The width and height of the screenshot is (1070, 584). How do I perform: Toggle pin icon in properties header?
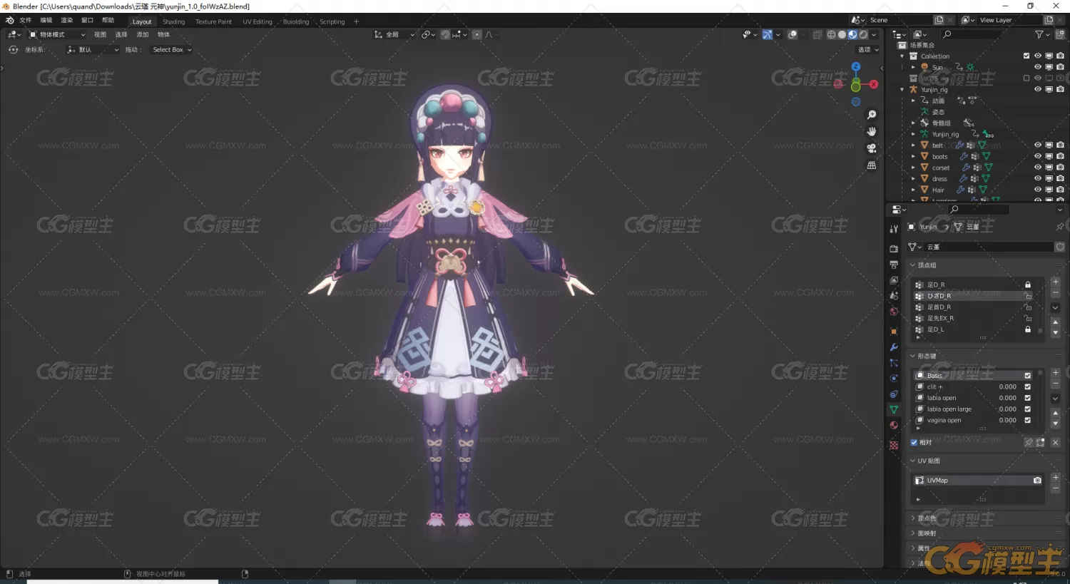pyautogui.click(x=1059, y=227)
